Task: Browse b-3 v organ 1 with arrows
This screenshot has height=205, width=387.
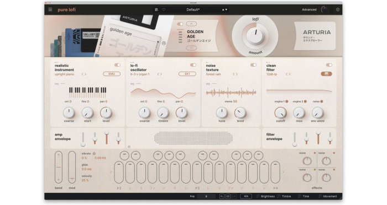Action: pyautogui.click(x=159, y=74)
